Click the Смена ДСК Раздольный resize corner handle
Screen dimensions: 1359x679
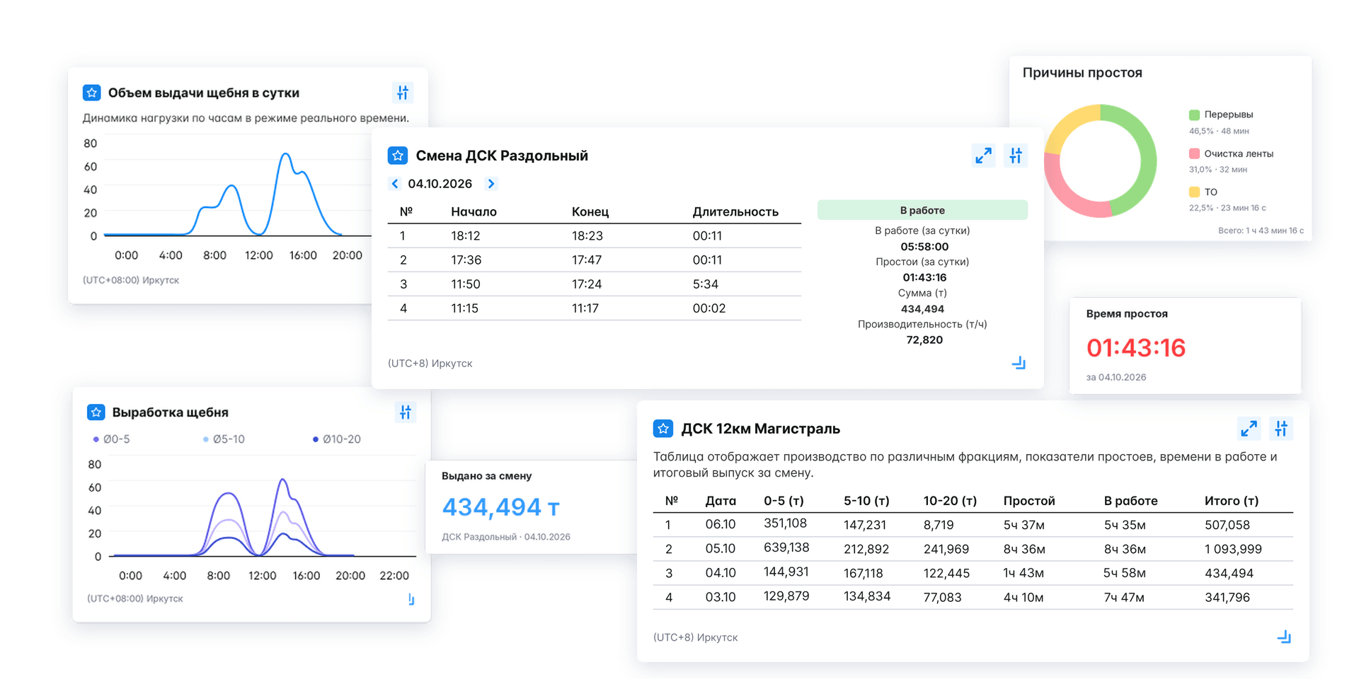1019,364
